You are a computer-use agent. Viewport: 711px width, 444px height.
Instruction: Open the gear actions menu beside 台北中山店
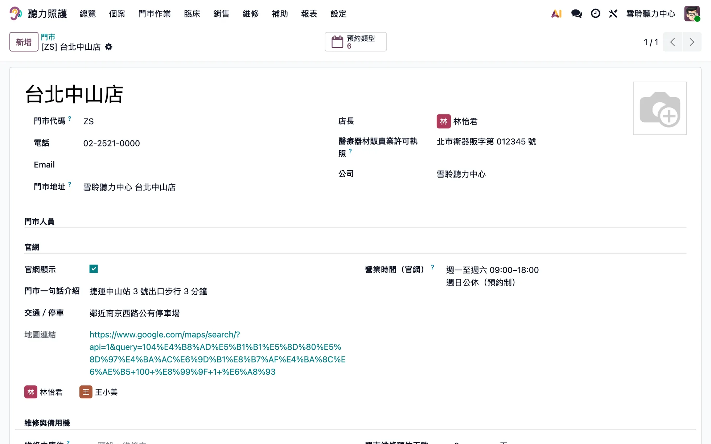(108, 47)
